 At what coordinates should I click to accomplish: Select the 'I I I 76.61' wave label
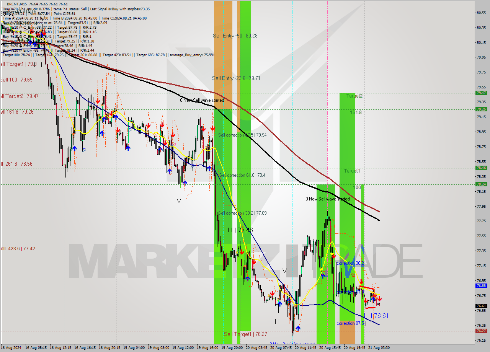tap(376, 316)
